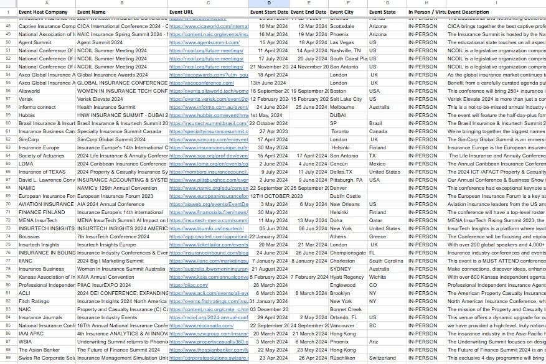Select the SimCorp host company cell
546x364 pixels.
click(46, 139)
